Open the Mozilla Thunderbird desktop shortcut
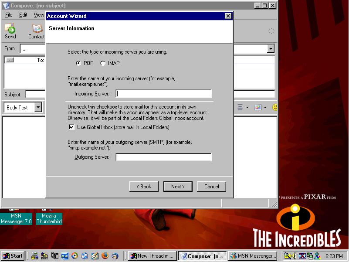349x262 pixels. click(49, 217)
